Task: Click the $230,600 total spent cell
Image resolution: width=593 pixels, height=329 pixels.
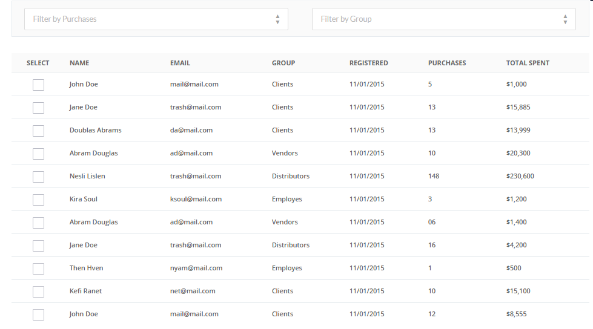Action: [520, 177]
